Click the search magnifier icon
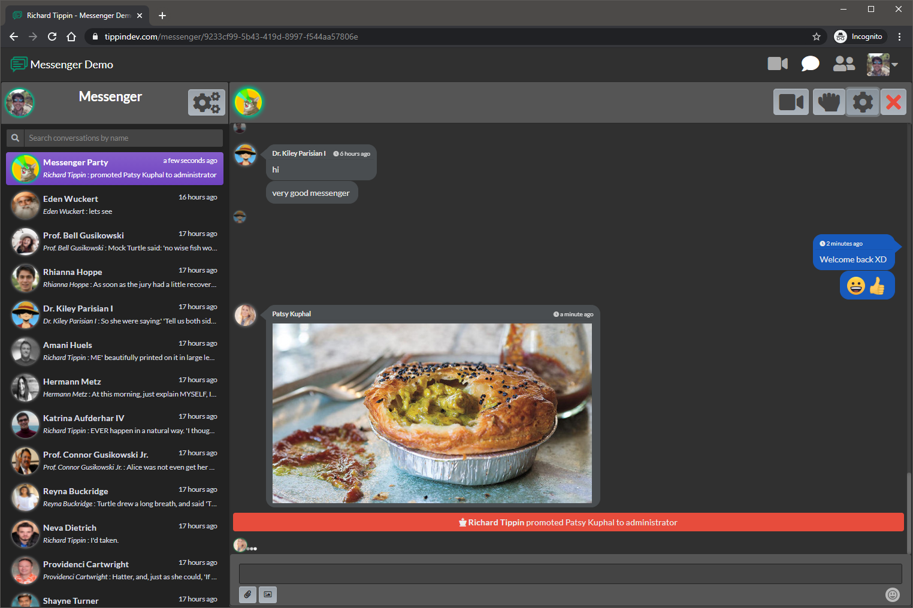The width and height of the screenshot is (913, 608). [x=16, y=138]
